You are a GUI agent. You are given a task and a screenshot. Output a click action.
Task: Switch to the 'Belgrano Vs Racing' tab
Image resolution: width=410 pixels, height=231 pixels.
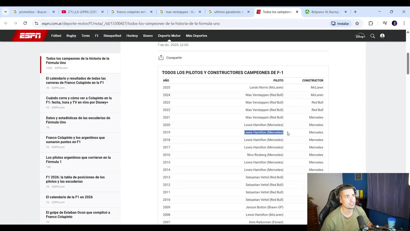326,12
